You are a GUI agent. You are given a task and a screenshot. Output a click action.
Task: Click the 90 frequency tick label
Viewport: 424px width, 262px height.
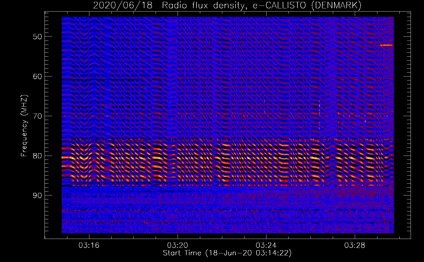point(37,195)
